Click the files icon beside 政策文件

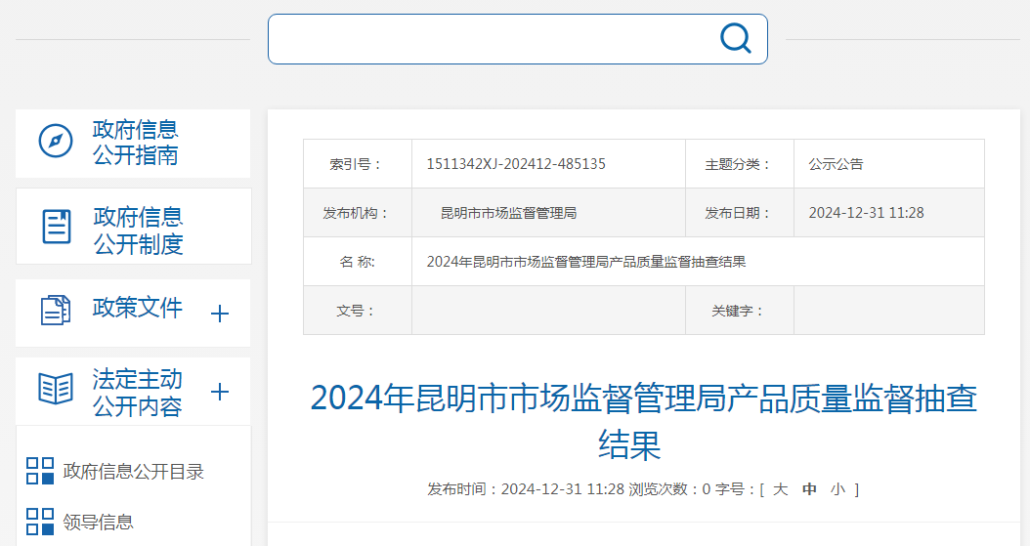(x=56, y=311)
